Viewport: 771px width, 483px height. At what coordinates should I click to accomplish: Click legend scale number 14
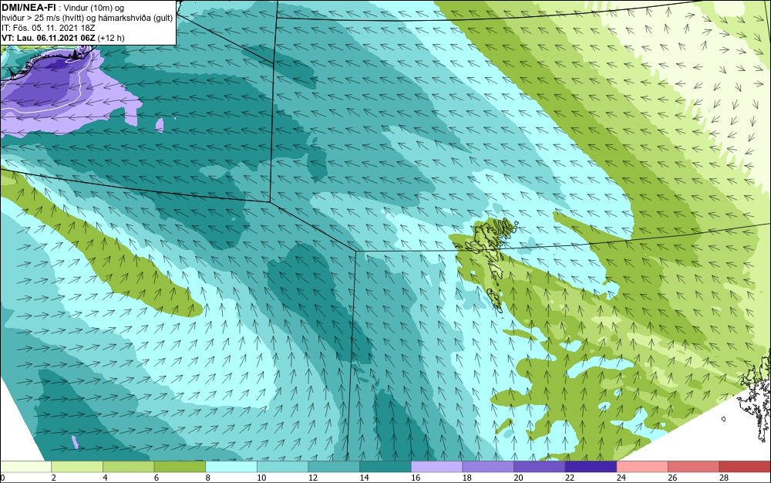point(365,478)
